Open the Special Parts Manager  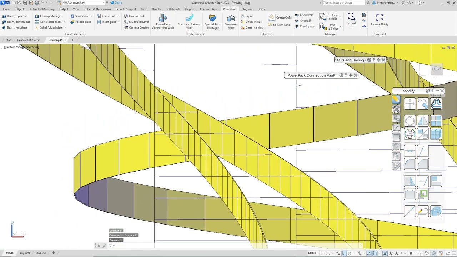coord(213,21)
